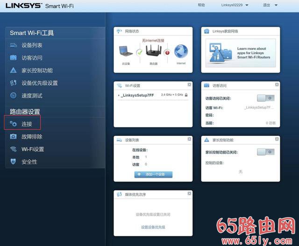Expand the _LinksysSetup7FF network entry arrow
This screenshot has width=299, height=246.
pyautogui.click(x=119, y=95)
